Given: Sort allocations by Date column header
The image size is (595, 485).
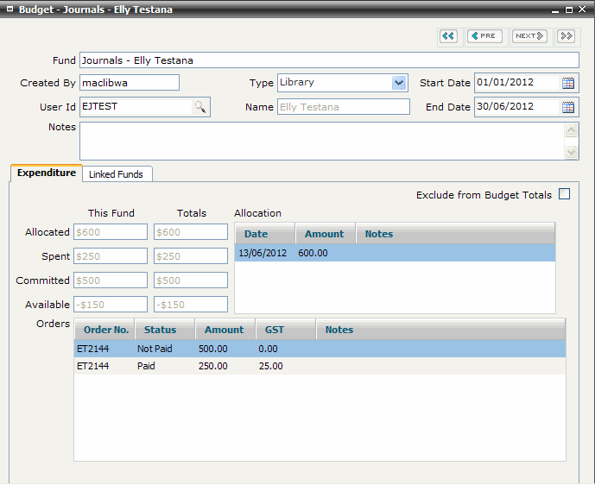Looking at the screenshot, I should 256,234.
